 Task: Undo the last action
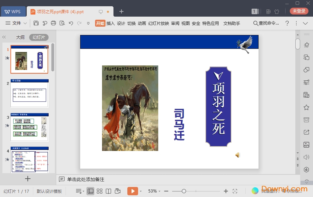[71, 23]
